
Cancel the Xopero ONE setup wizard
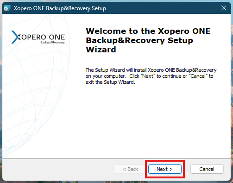point(207,169)
